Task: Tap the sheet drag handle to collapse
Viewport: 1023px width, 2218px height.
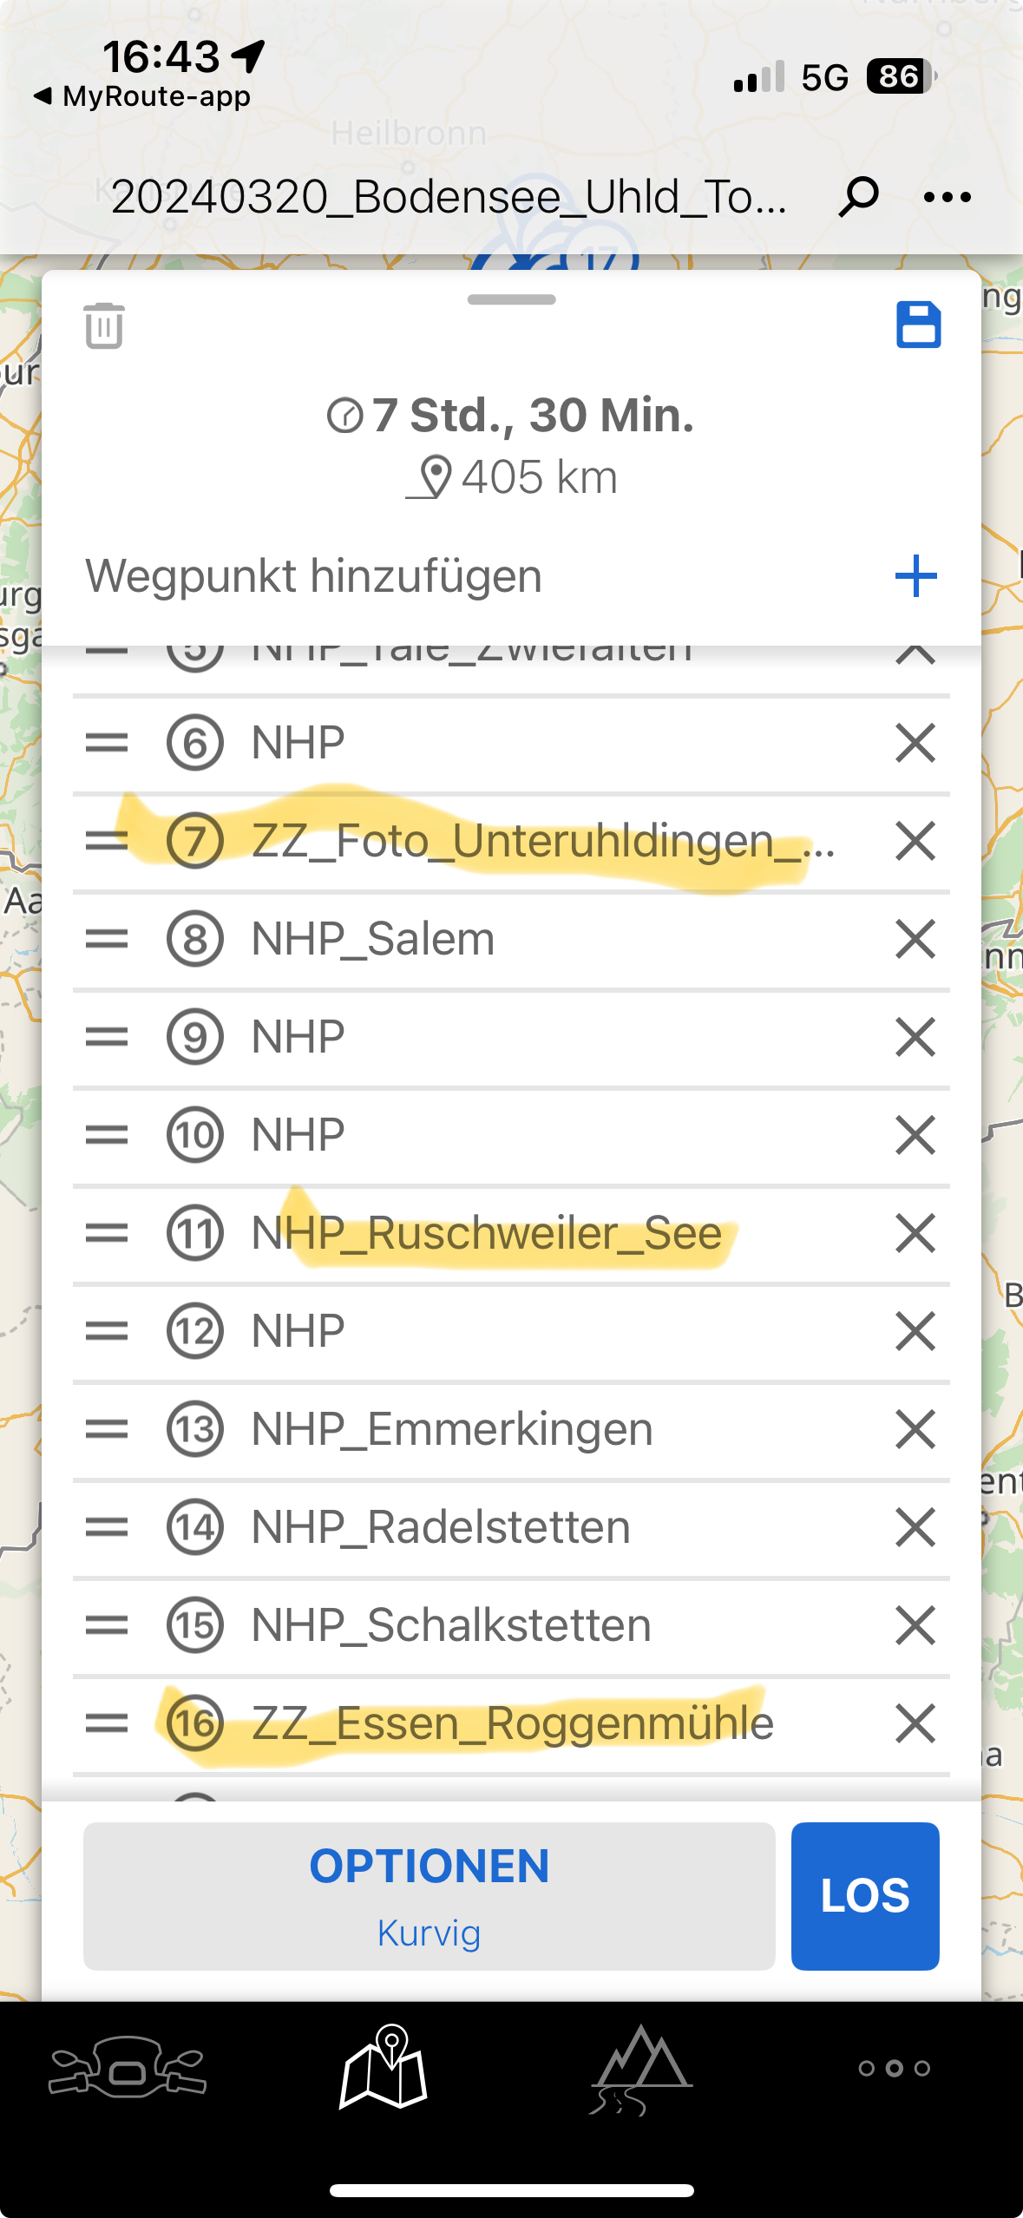Action: click(x=511, y=300)
